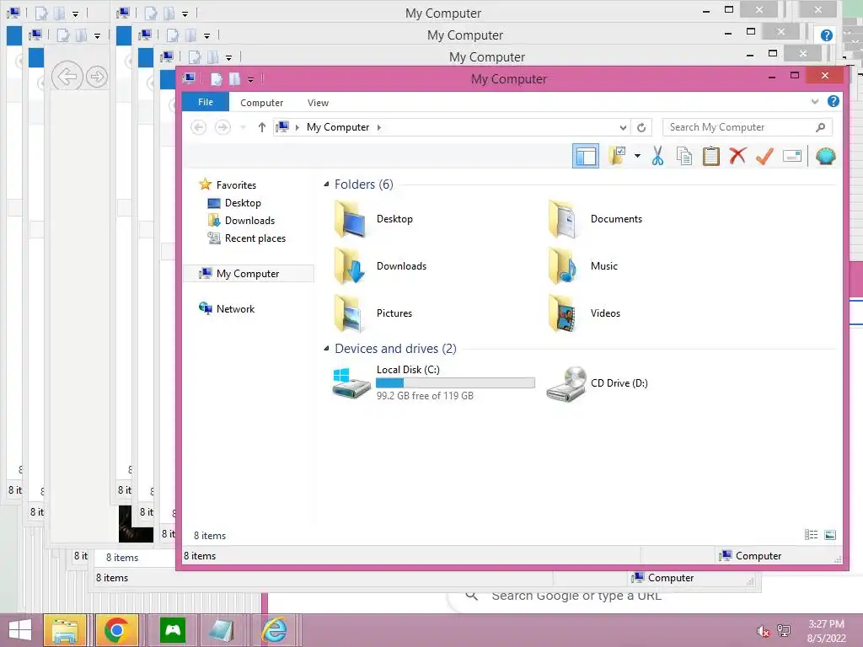Viewport: 863px width, 647px height.
Task: Open the Computer ribbon tab
Action: pyautogui.click(x=261, y=103)
